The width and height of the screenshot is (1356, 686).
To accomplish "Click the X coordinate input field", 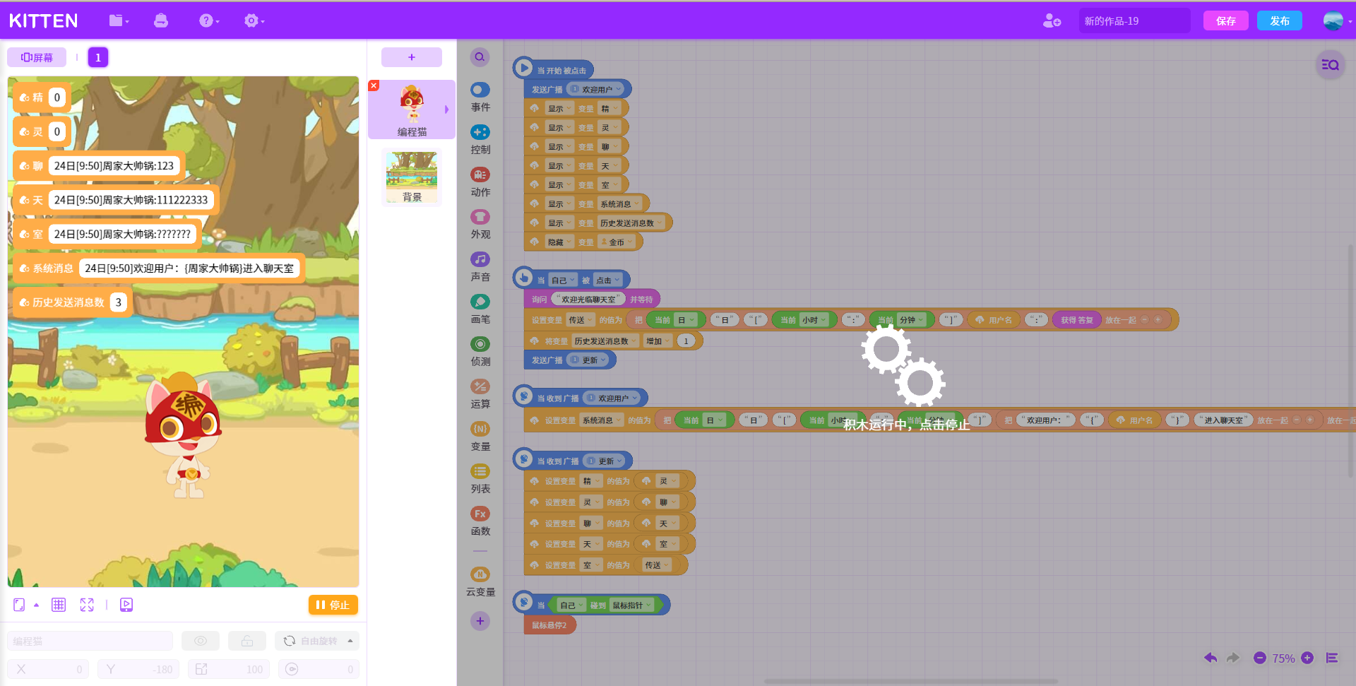I will click(x=48, y=669).
